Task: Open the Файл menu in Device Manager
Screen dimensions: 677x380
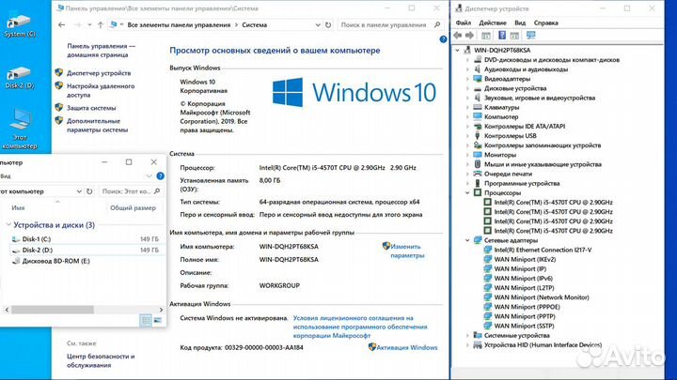Action: pos(464,23)
